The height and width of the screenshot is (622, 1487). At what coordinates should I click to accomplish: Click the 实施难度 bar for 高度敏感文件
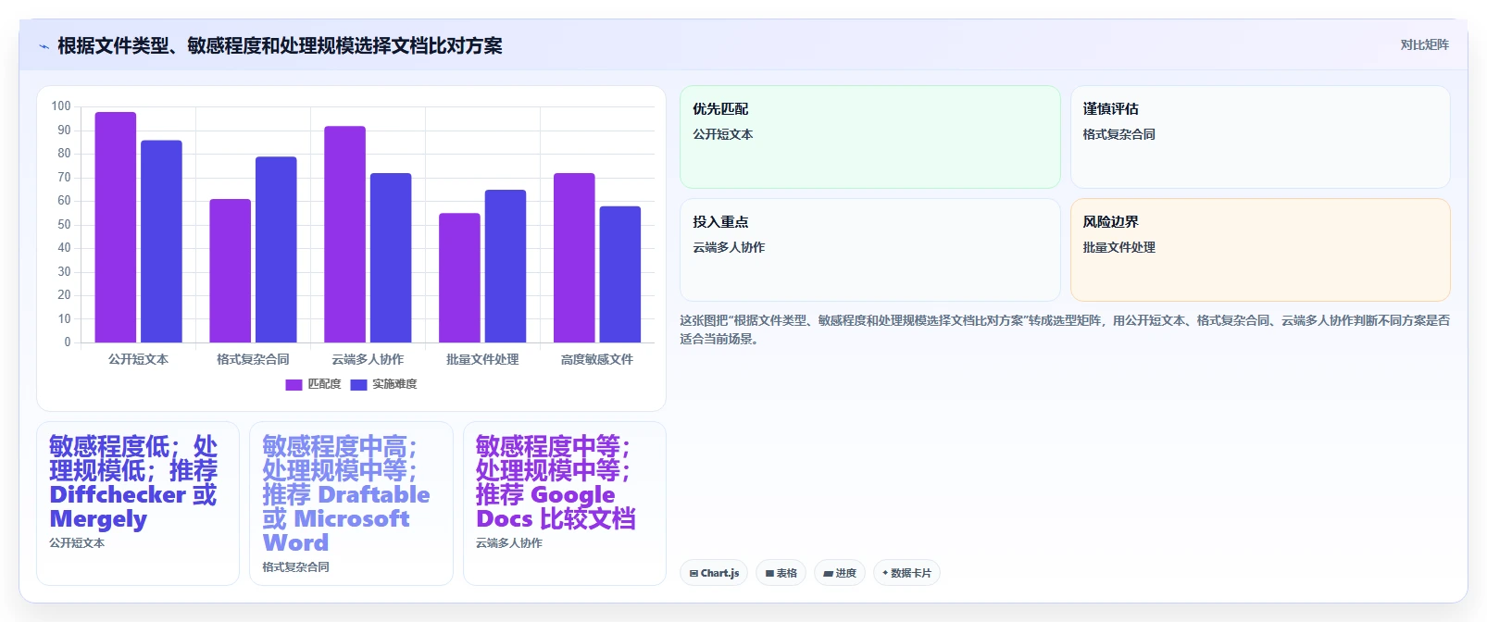coord(620,274)
